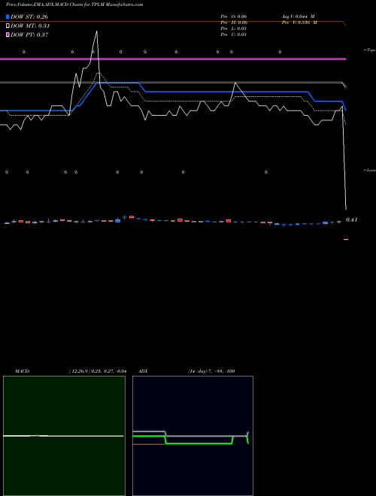Click the Tops marker label at right edge
The height and width of the screenshot is (496, 376).
370,50
